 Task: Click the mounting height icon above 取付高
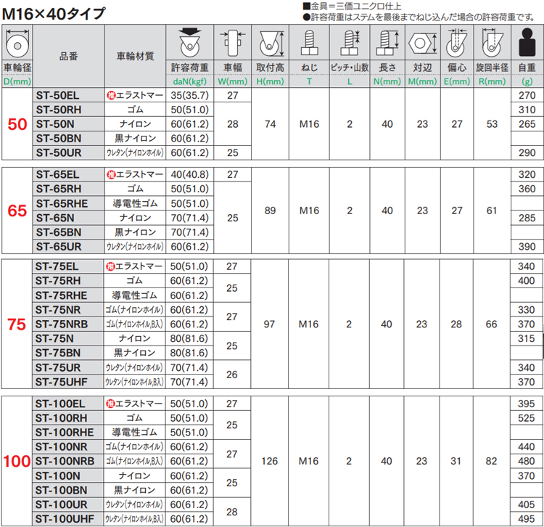270,44
